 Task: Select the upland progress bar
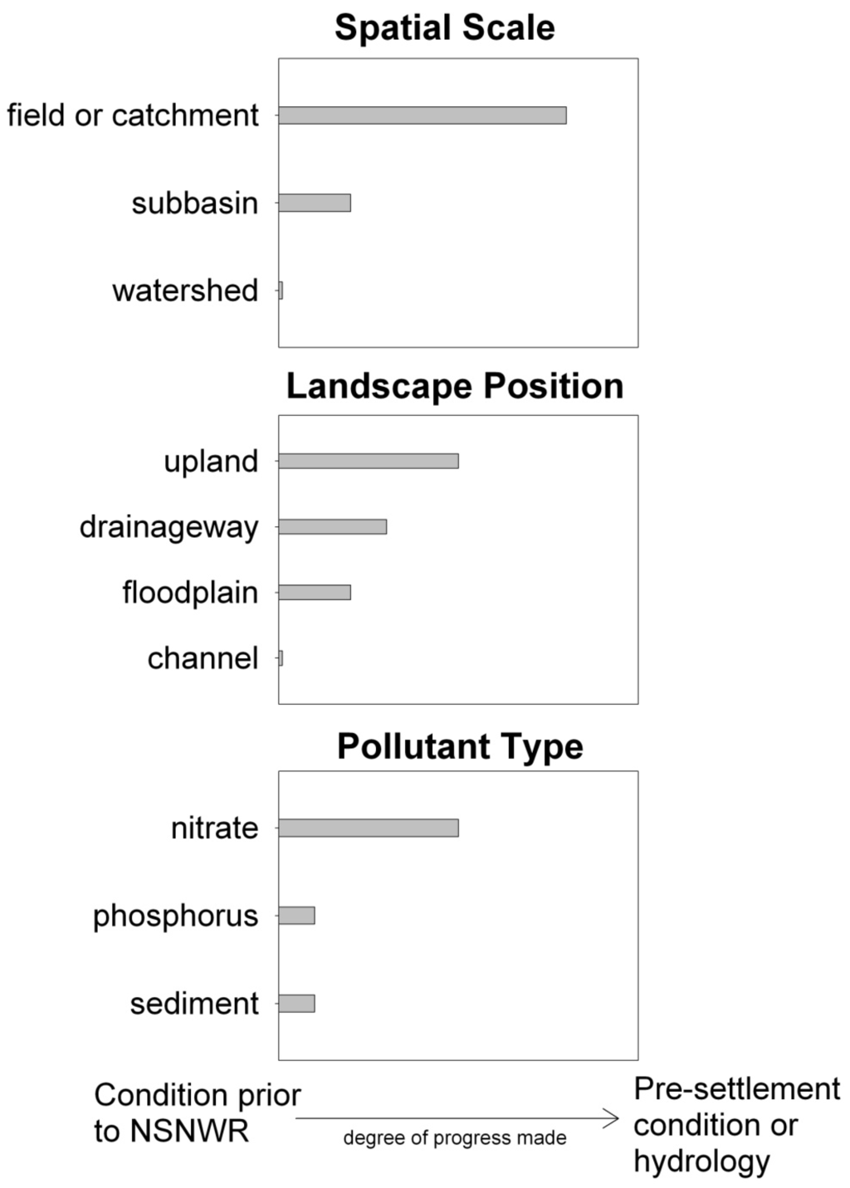tap(368, 461)
